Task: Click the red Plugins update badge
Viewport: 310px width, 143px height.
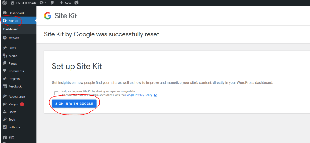Action: pyautogui.click(x=22, y=104)
